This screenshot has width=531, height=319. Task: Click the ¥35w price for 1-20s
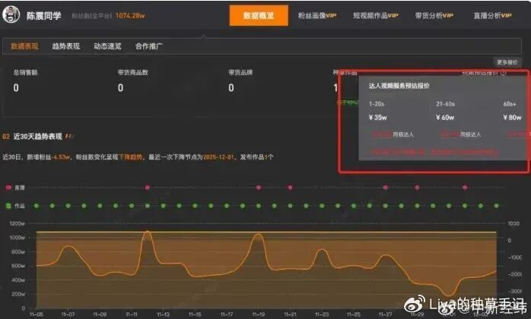click(x=377, y=118)
